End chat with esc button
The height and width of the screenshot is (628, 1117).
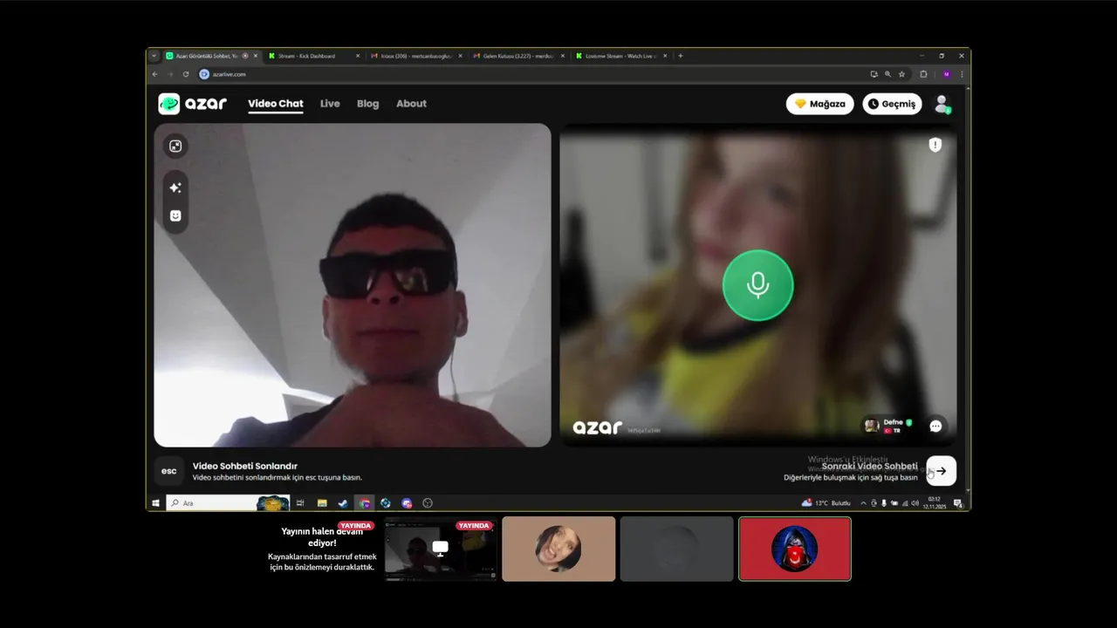click(169, 471)
